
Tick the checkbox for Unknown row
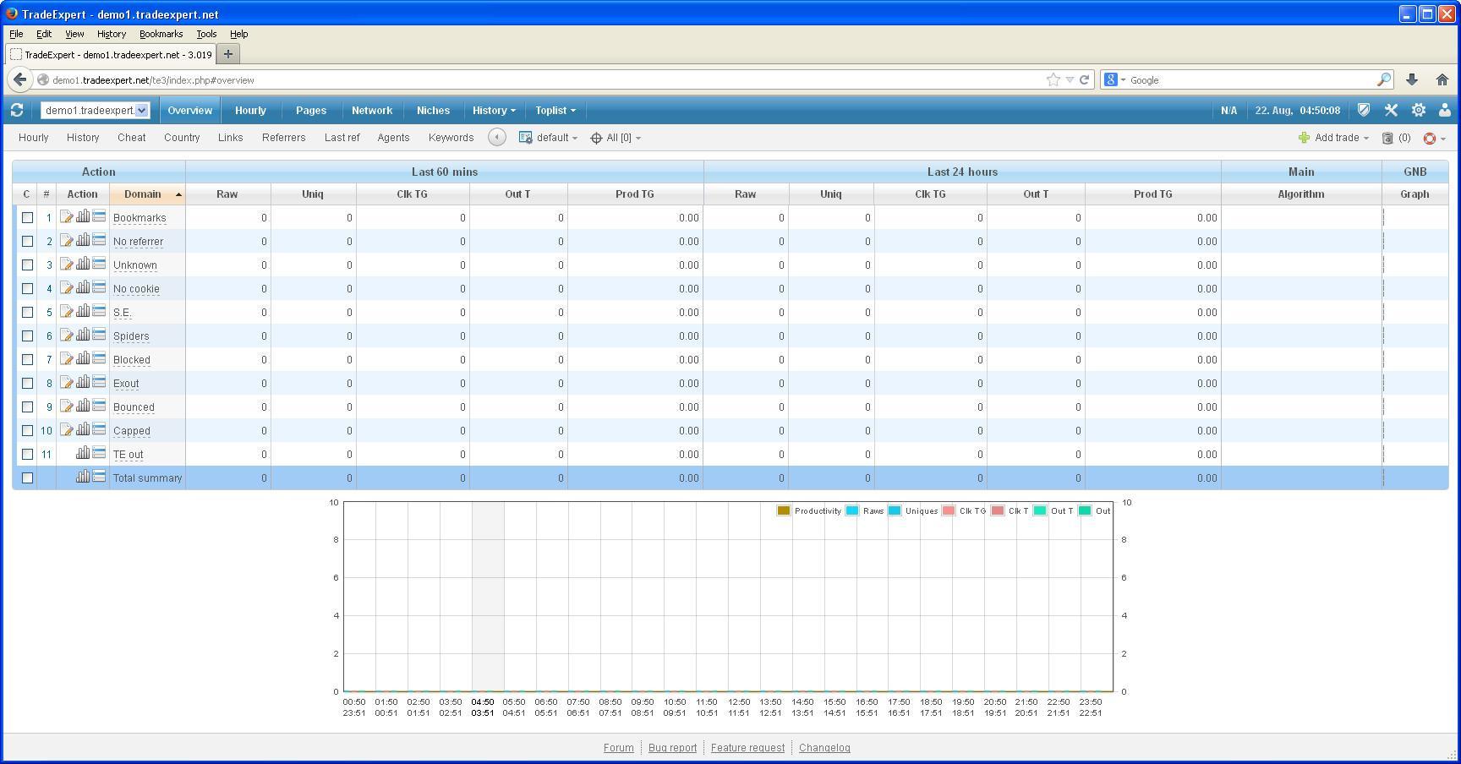[x=27, y=265]
